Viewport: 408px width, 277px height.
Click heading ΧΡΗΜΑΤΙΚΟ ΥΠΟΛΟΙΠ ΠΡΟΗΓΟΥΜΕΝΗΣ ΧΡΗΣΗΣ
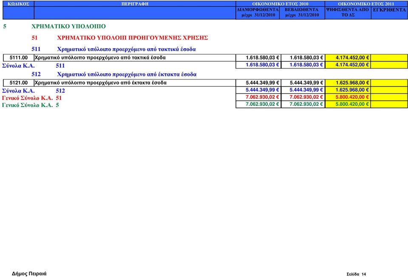(133, 38)
